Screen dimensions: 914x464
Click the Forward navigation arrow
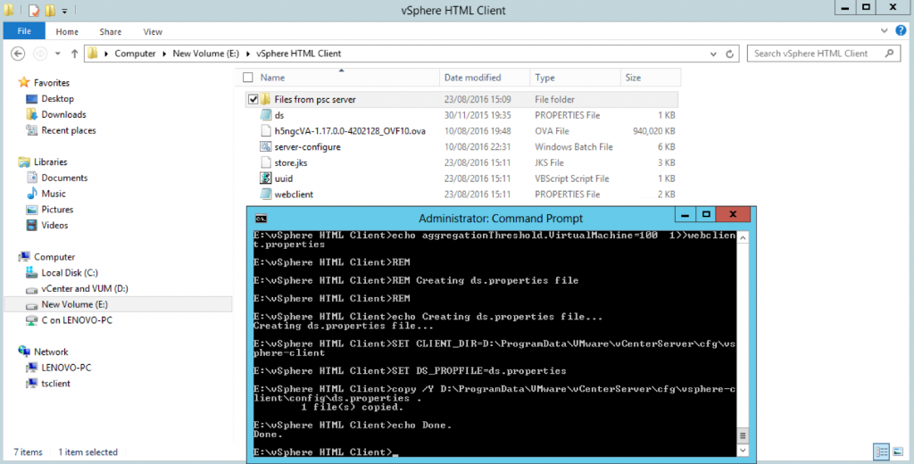pyautogui.click(x=39, y=54)
